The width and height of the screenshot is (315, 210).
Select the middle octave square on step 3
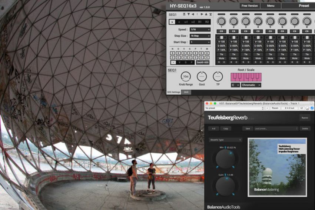pyautogui.click(x=246, y=37)
